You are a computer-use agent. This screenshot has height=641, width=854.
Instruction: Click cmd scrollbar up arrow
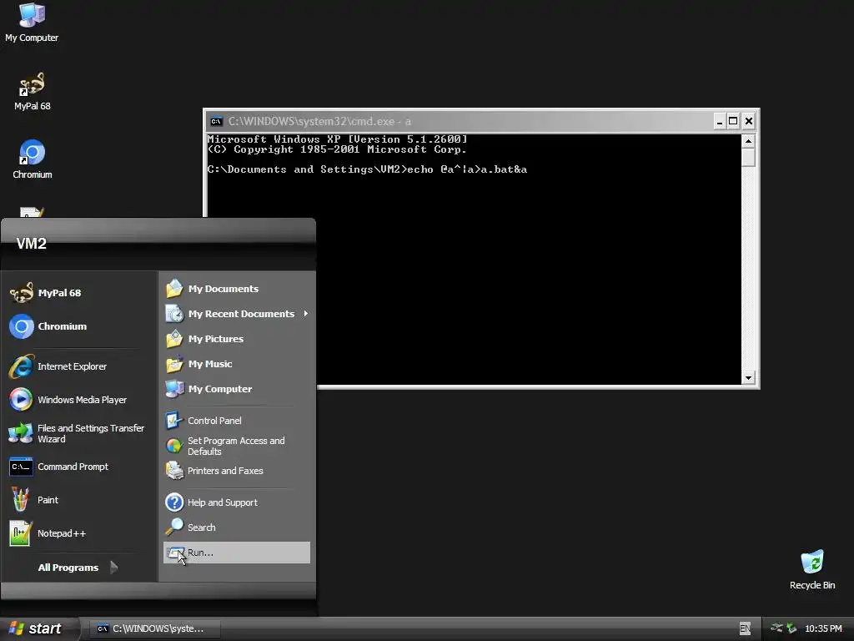(748, 141)
